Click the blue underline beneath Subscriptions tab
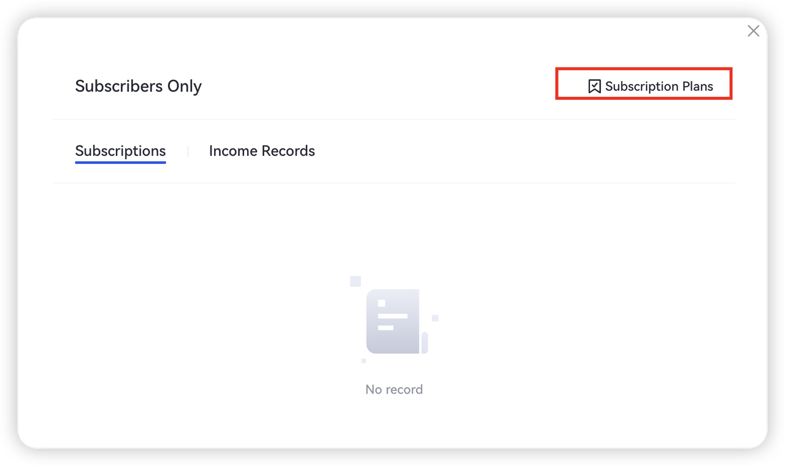Screen dimensions: 785x466 point(120,162)
